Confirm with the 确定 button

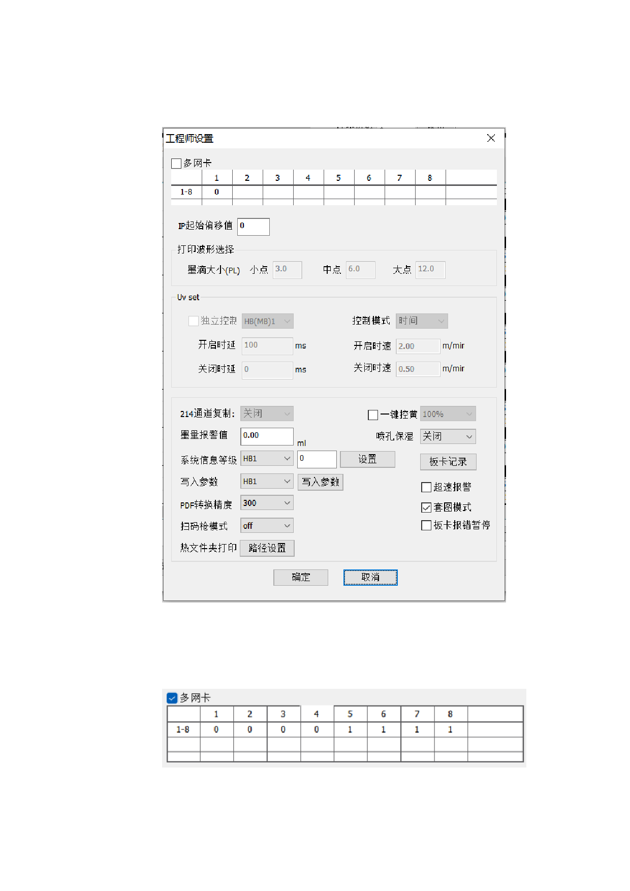[300, 578]
